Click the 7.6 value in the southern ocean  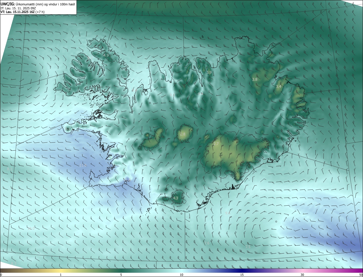tap(207, 243)
